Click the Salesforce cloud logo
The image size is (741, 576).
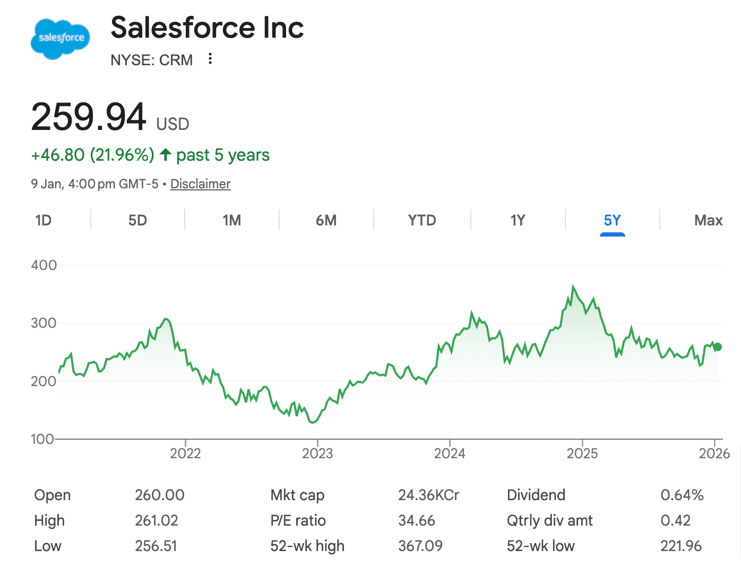61,38
